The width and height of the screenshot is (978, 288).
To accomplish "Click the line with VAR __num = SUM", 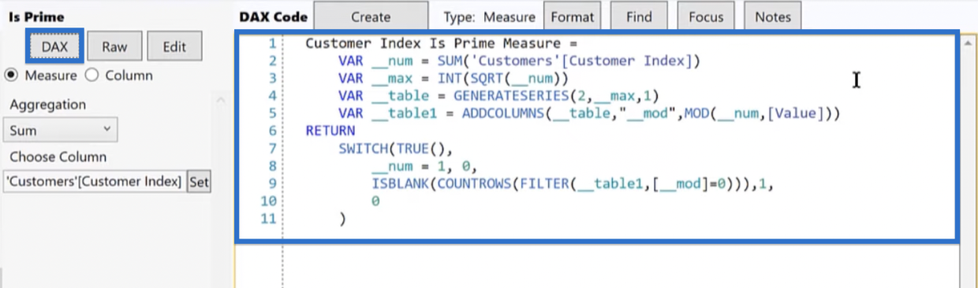I will [519, 61].
